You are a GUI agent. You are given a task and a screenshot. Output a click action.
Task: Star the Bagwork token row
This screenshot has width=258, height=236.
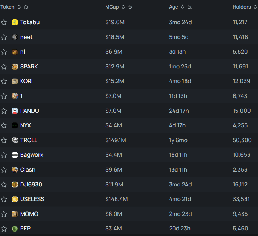[4, 155]
